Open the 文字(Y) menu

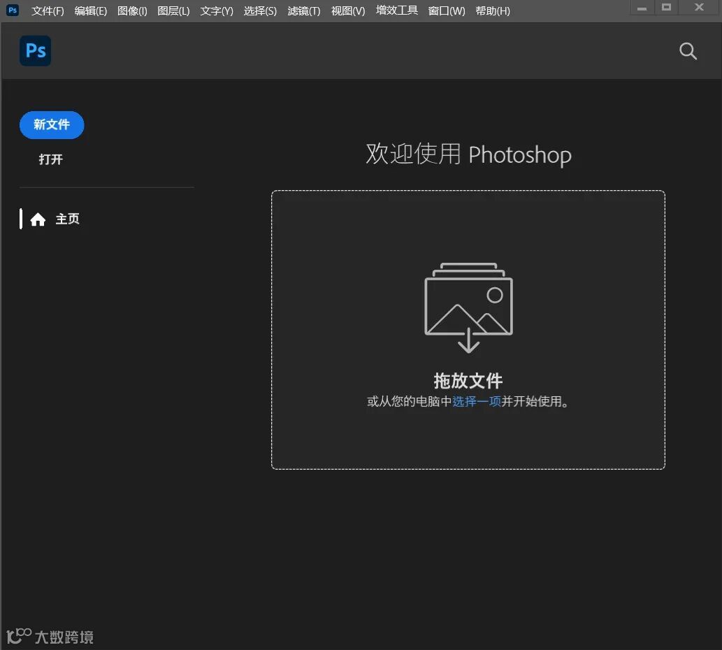click(217, 10)
